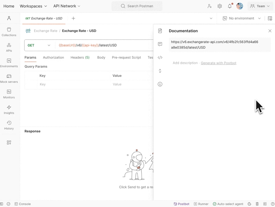Open Postbot from the status bar
Viewport: 275px width, 207px height.
[181, 204]
